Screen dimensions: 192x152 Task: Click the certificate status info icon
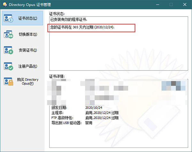click(8, 18)
